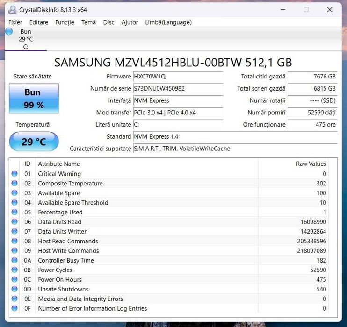
Task: Select the C: drive status indicator circle
Action: point(9,31)
